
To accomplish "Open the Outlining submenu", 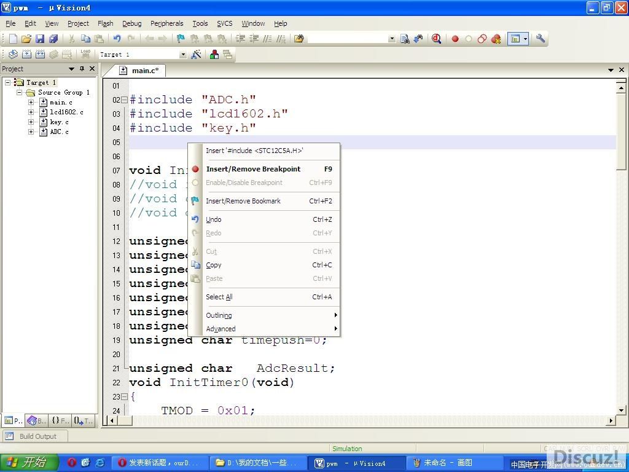I will point(264,315).
